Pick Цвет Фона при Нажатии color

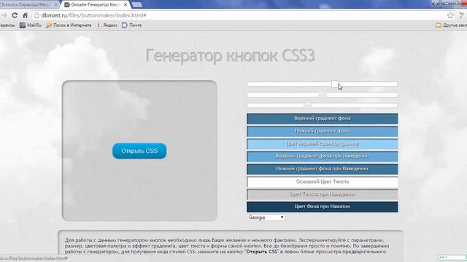323,207
